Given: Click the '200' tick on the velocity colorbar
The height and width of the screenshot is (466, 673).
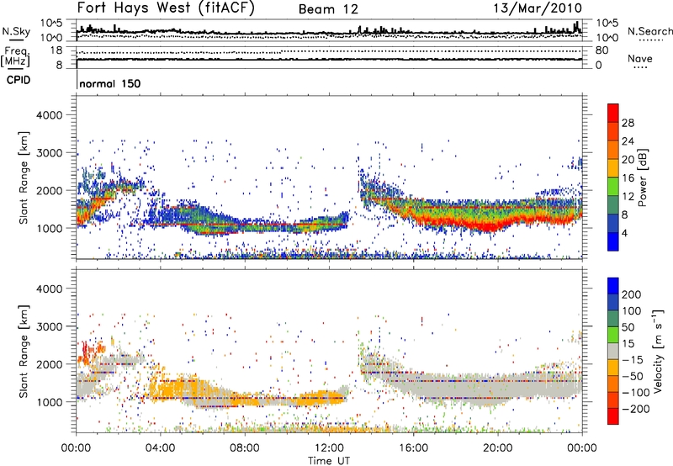Looking at the screenshot, I should [x=632, y=294].
